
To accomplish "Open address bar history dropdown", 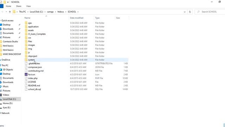I will (x=185, y=12).
